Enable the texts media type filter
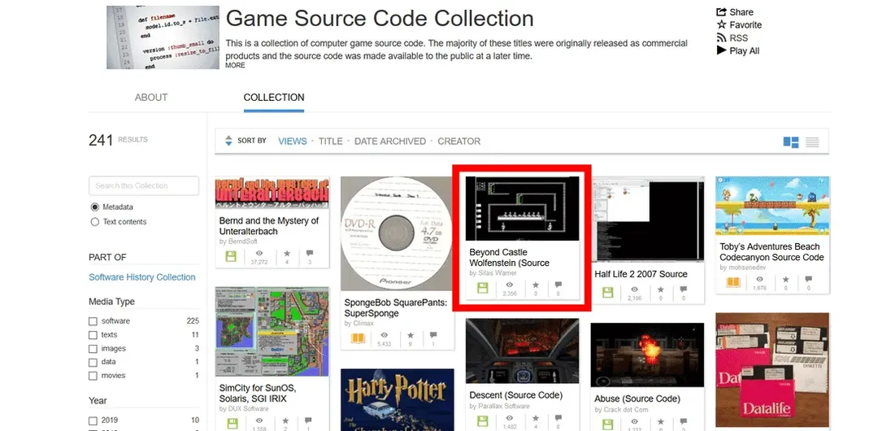Screen dimensions: 878x431 pyautogui.click(x=93, y=335)
